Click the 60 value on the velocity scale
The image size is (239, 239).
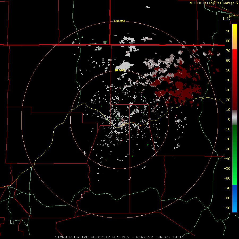pos(228,60)
